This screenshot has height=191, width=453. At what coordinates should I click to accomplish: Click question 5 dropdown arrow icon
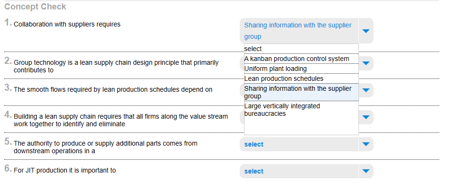(366, 144)
